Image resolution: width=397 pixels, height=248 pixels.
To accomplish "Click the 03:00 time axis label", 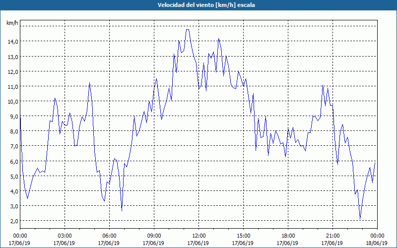I will pos(65,236).
